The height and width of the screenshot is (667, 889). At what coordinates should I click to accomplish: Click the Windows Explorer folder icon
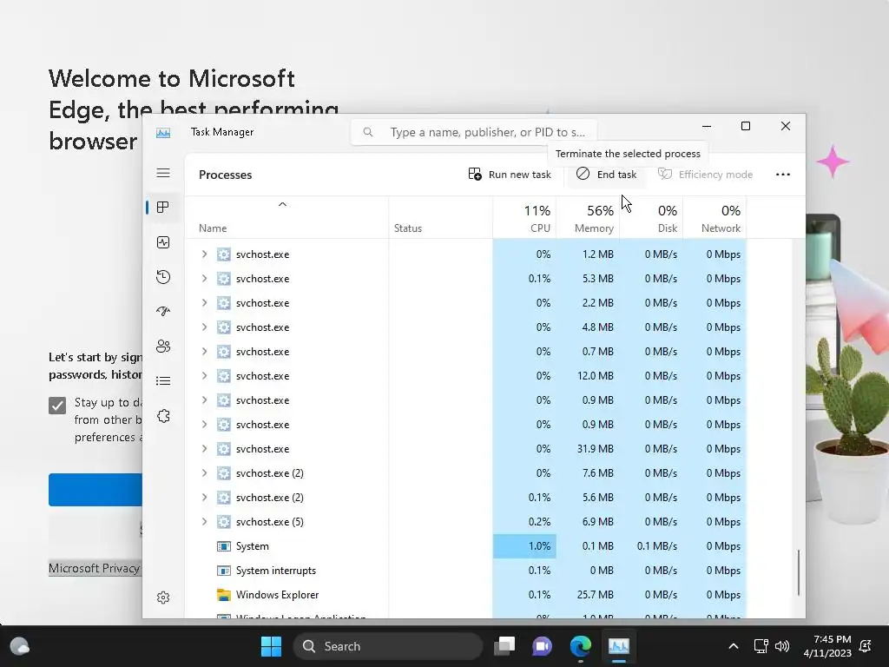224,595
